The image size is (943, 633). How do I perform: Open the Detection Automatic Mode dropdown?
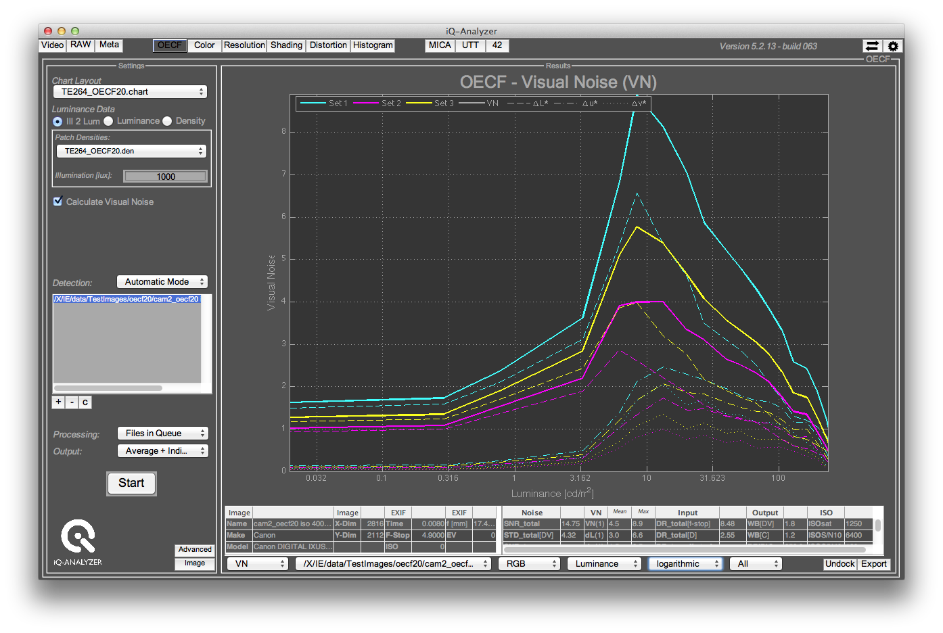tap(162, 282)
